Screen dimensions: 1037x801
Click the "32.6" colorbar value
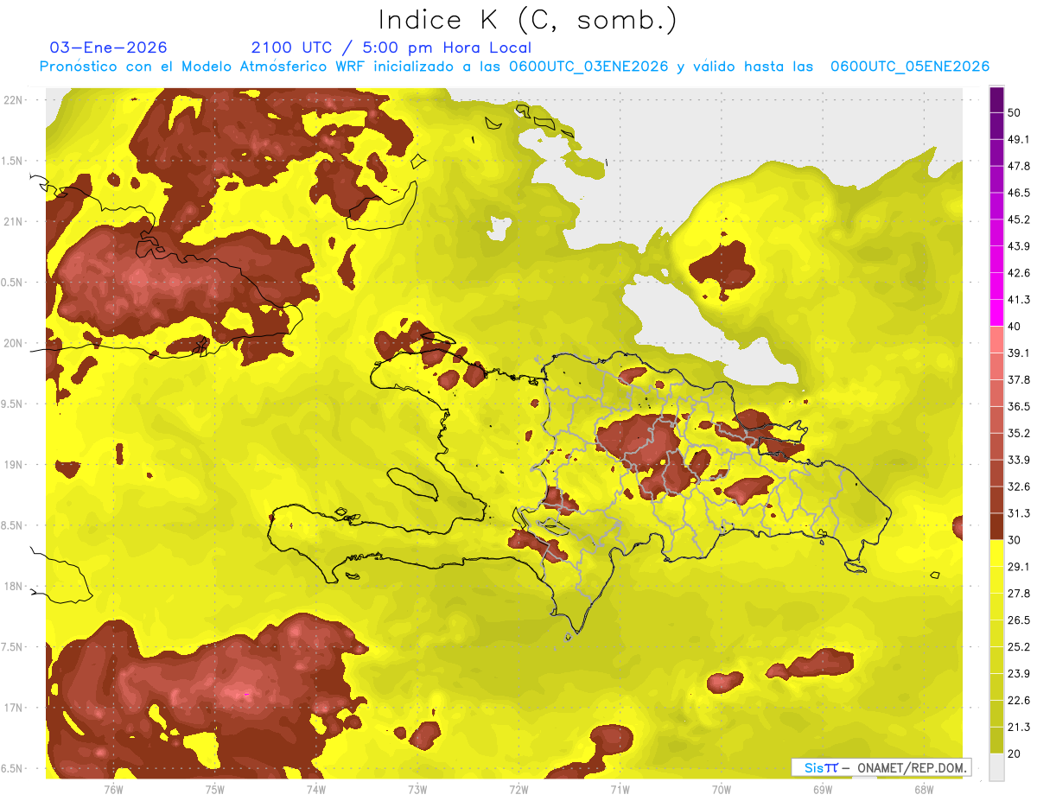point(1020,486)
